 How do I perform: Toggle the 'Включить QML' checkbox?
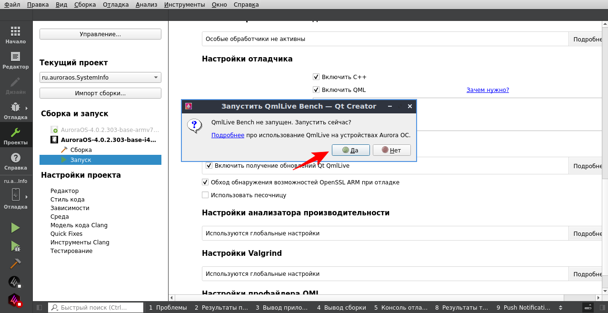(316, 90)
